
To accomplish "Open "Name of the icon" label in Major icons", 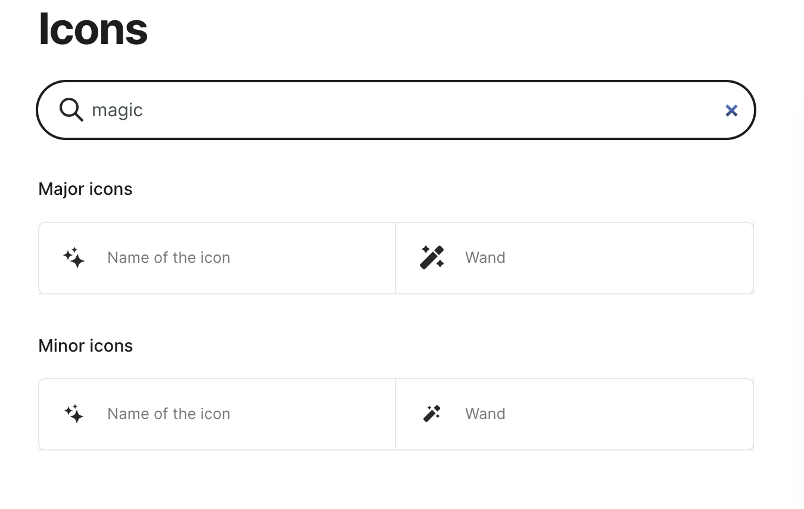I will pyautogui.click(x=169, y=257).
